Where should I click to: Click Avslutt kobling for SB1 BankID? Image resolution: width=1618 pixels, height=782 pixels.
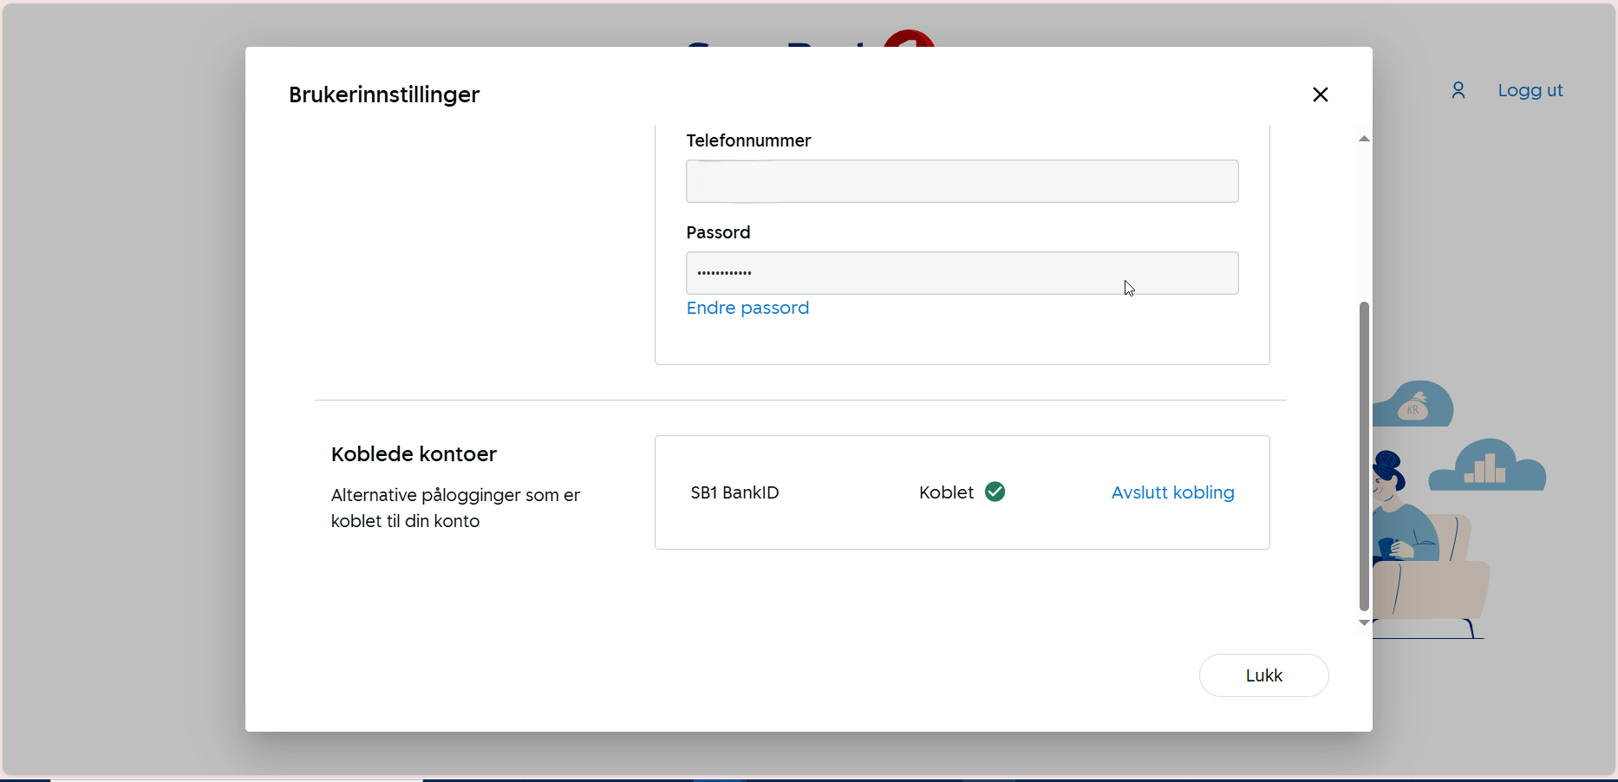(x=1172, y=492)
